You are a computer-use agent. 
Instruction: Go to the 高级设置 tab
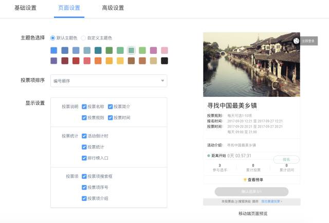(113, 8)
